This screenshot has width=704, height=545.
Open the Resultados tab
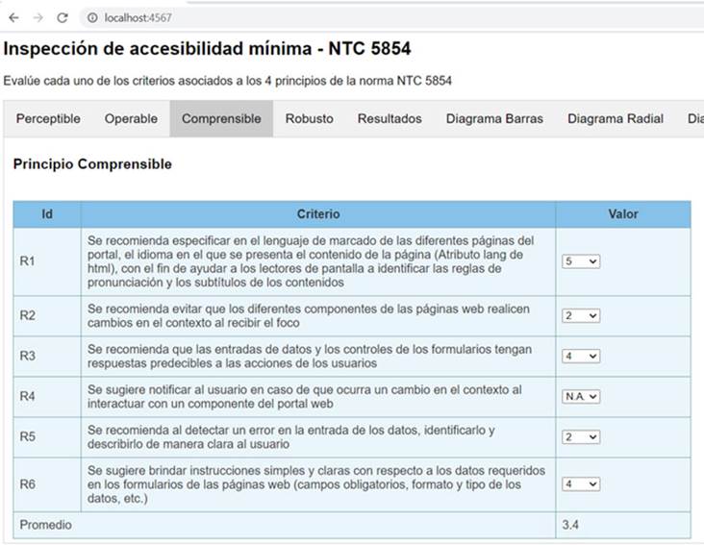coord(390,119)
